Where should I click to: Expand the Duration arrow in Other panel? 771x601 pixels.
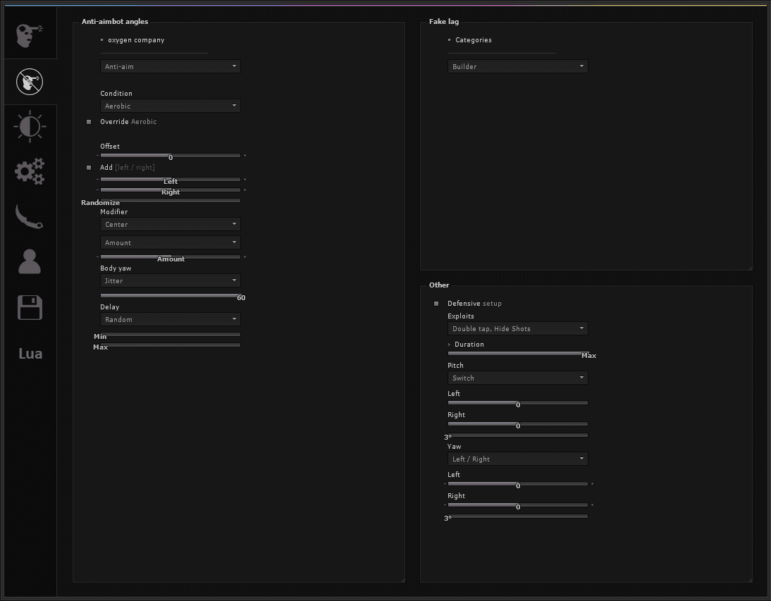tap(449, 345)
